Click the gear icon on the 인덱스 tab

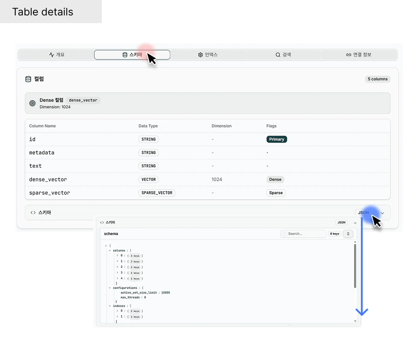tap(200, 54)
